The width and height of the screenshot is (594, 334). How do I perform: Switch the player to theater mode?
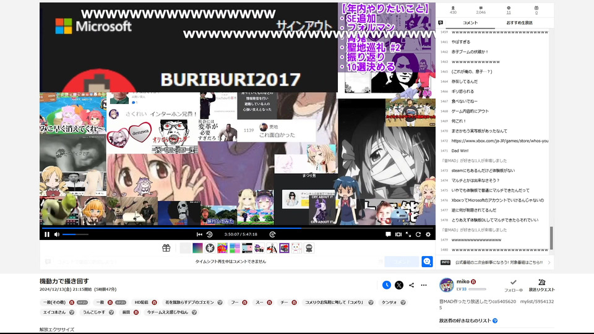click(398, 234)
